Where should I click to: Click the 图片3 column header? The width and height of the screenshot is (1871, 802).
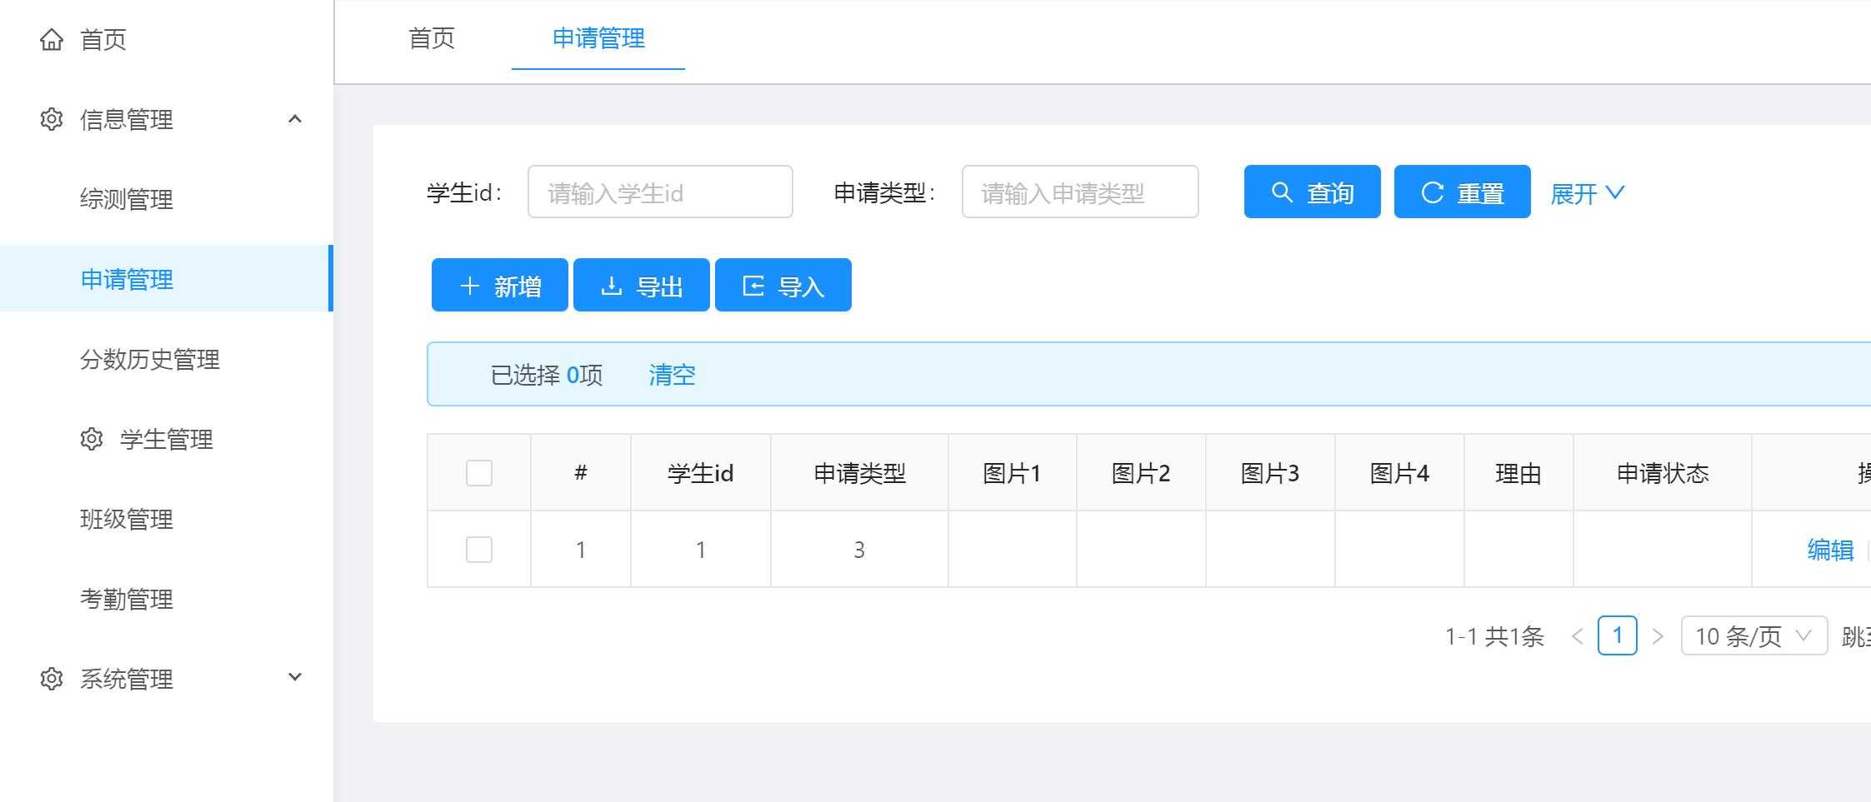(1271, 473)
